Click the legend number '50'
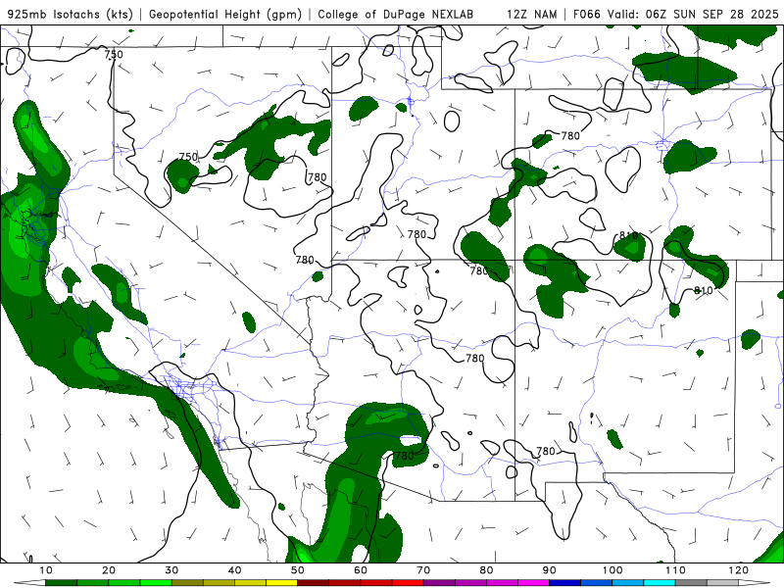This screenshot has height=588, width=784. (298, 570)
